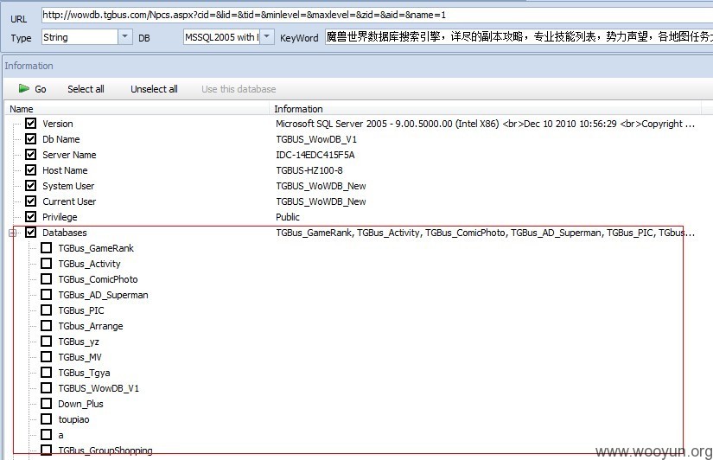Open the DB type dropdown arrow

[267, 36]
